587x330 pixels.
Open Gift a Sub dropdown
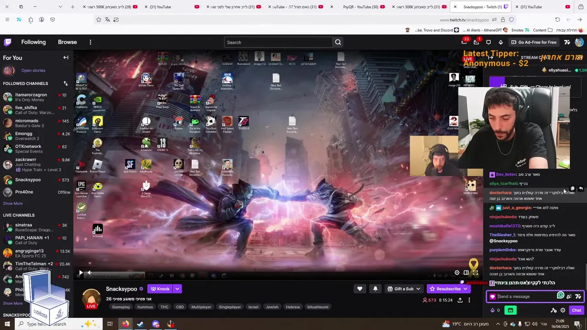[404, 289]
